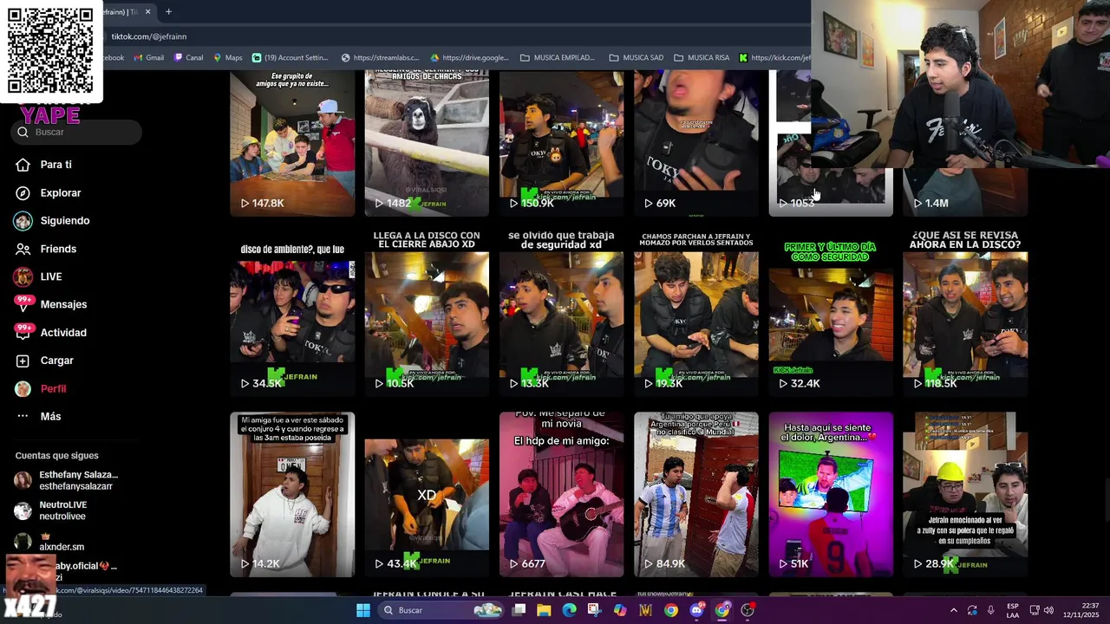Image resolution: width=1110 pixels, height=624 pixels.
Task: Open video 'LLEGA A LA DISCO CON EL CIERRE ABAJO XD'
Action: coord(427,314)
